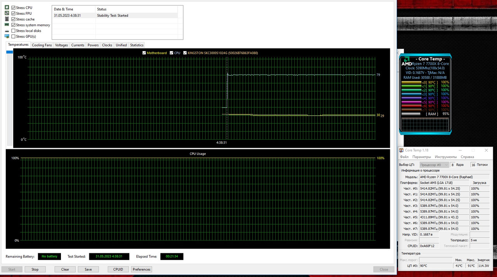497x277 pixels.
Task: Click the Част. #0 frequency value
Action: 444,189
